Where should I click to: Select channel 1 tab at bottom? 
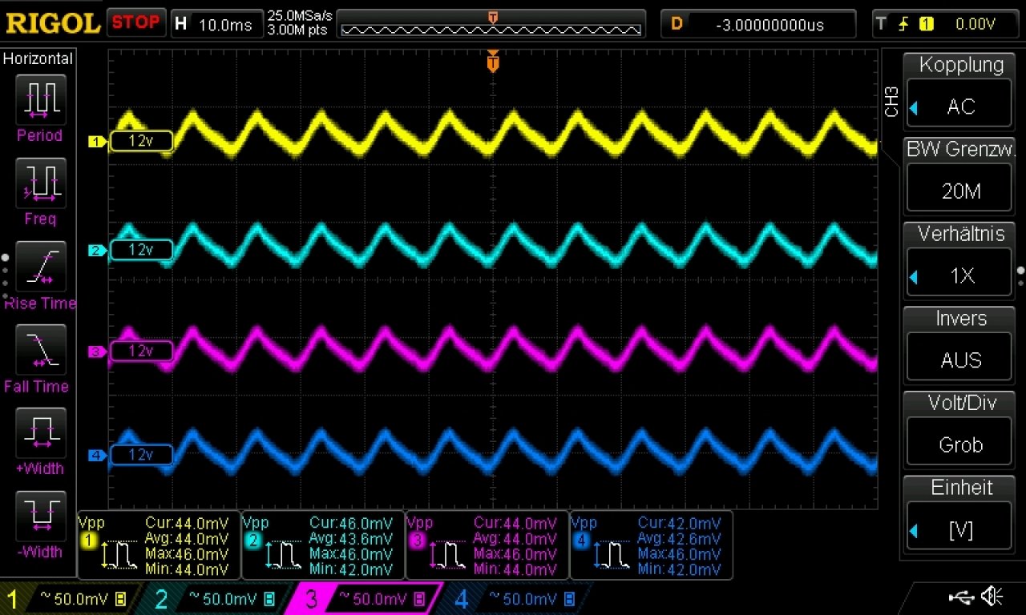coord(67,599)
